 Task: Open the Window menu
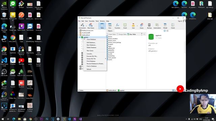[x=102, y=21]
